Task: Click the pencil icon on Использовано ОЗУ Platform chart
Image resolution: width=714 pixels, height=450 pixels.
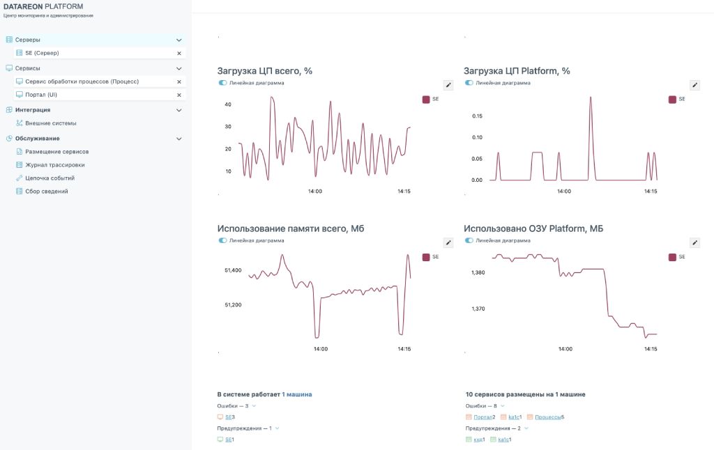Action: pyautogui.click(x=694, y=242)
